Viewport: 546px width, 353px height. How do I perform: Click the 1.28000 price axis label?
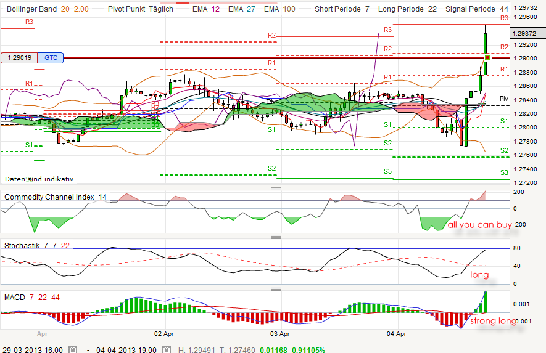click(526, 128)
